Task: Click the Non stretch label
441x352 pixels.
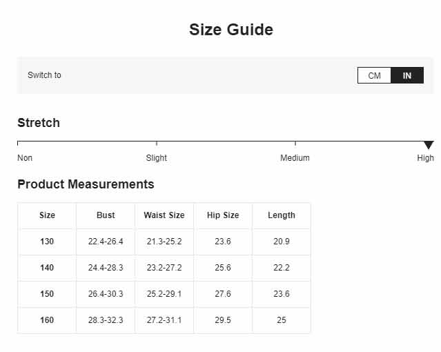Action: point(25,158)
